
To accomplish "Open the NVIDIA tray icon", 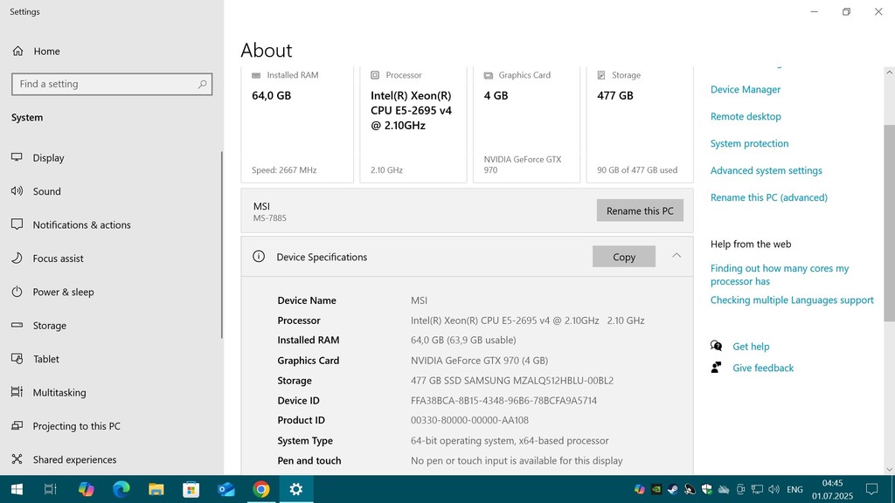I will tap(656, 489).
